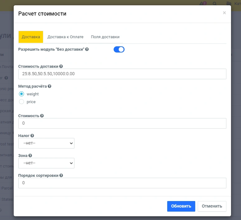The image size is (241, 220).
Task: Click help icon next to Зона label
Action: pyautogui.click(x=30, y=155)
